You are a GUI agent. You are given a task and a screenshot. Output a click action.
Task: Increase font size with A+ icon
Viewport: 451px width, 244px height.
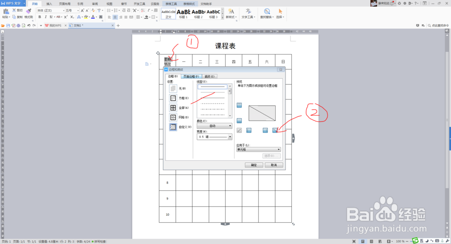click(x=83, y=10)
